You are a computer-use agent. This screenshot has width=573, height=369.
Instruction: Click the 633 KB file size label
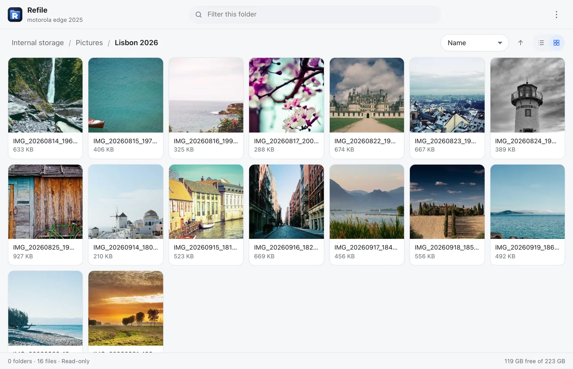click(23, 150)
